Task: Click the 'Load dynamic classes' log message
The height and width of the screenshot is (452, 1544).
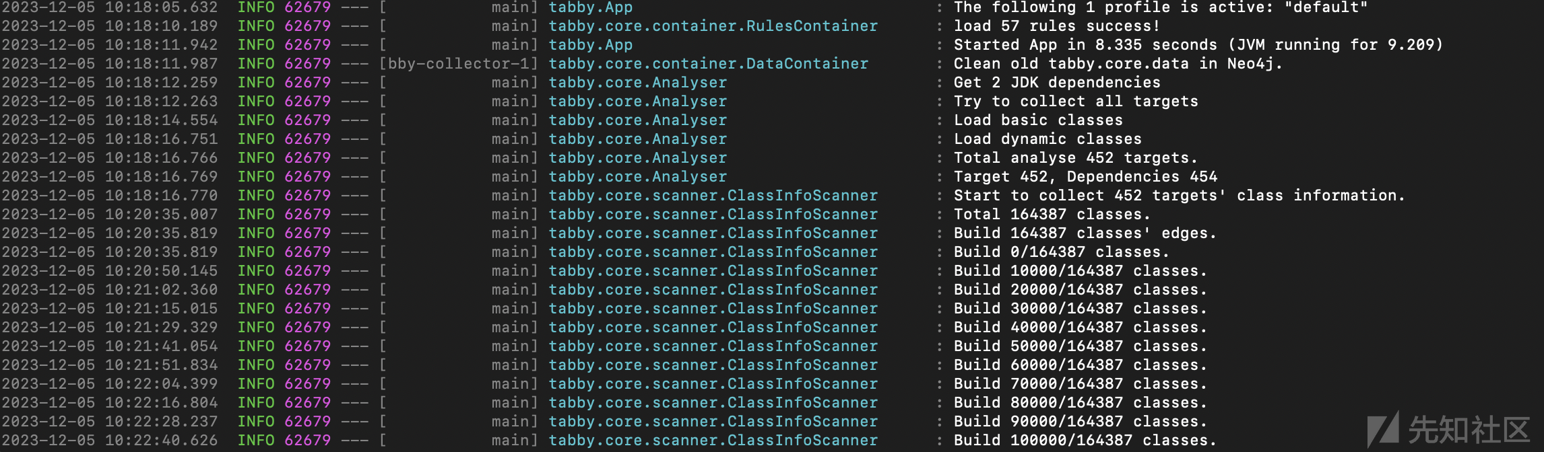Action: tap(1047, 139)
